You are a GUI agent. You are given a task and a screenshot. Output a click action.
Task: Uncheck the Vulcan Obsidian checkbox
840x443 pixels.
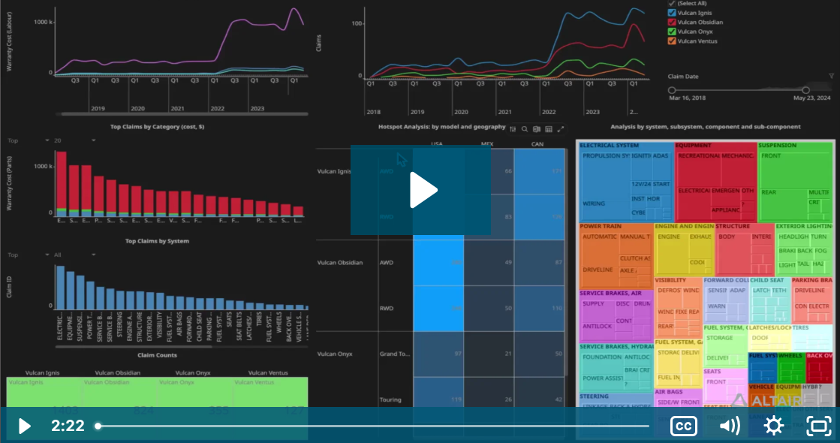[x=672, y=22]
